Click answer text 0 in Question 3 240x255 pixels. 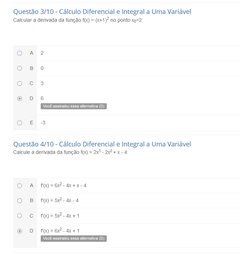click(x=42, y=68)
